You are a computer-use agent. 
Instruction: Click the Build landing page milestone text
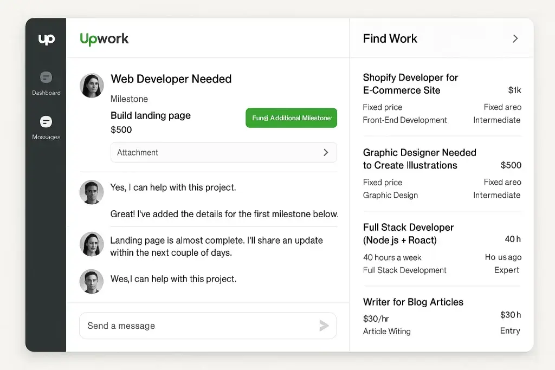tap(151, 116)
